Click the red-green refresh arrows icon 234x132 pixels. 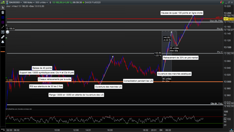222,2
